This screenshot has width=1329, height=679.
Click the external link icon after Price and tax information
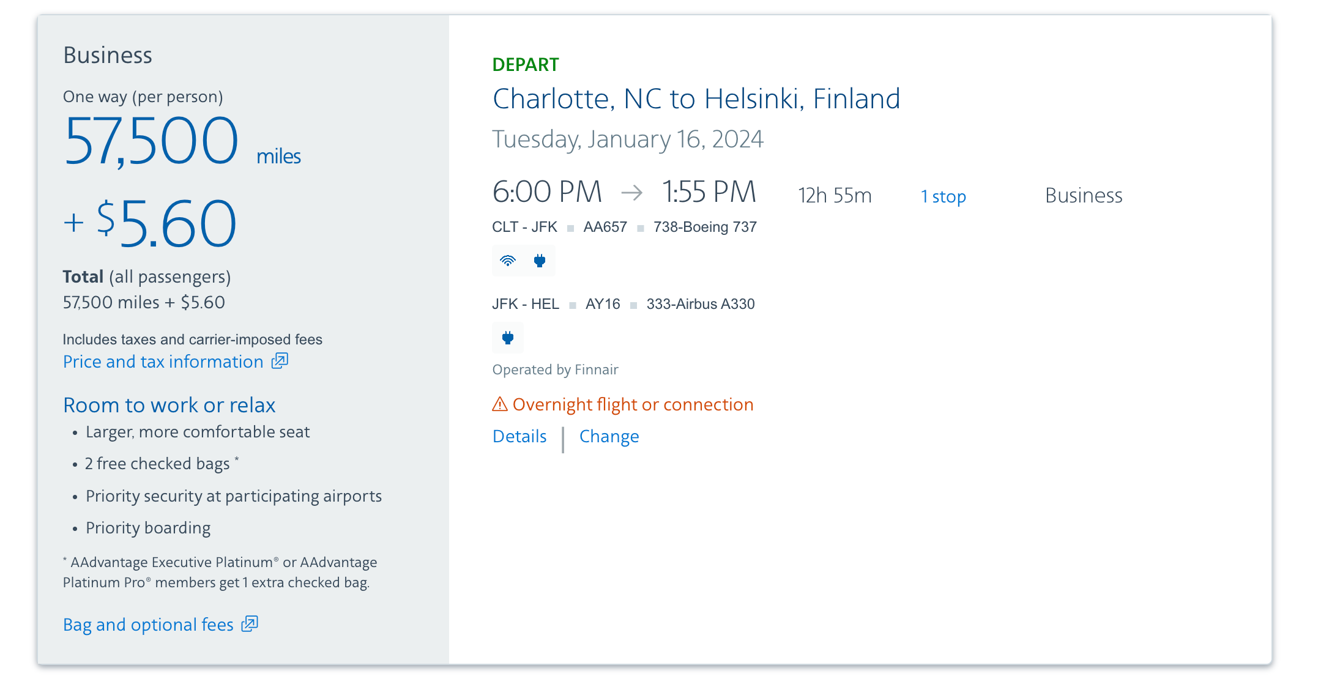click(280, 361)
